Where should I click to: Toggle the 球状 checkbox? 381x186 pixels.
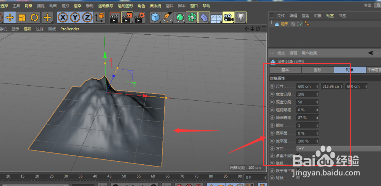(298, 178)
